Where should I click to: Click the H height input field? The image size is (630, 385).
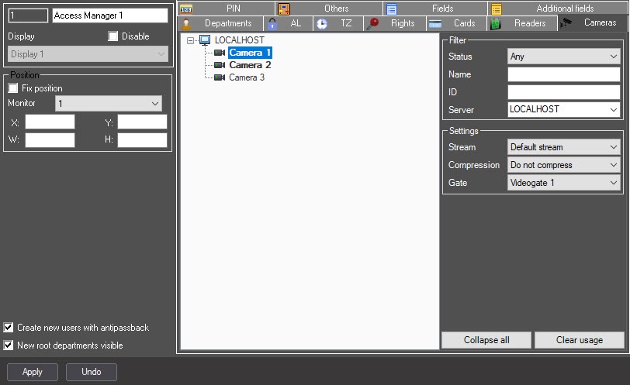click(x=142, y=140)
